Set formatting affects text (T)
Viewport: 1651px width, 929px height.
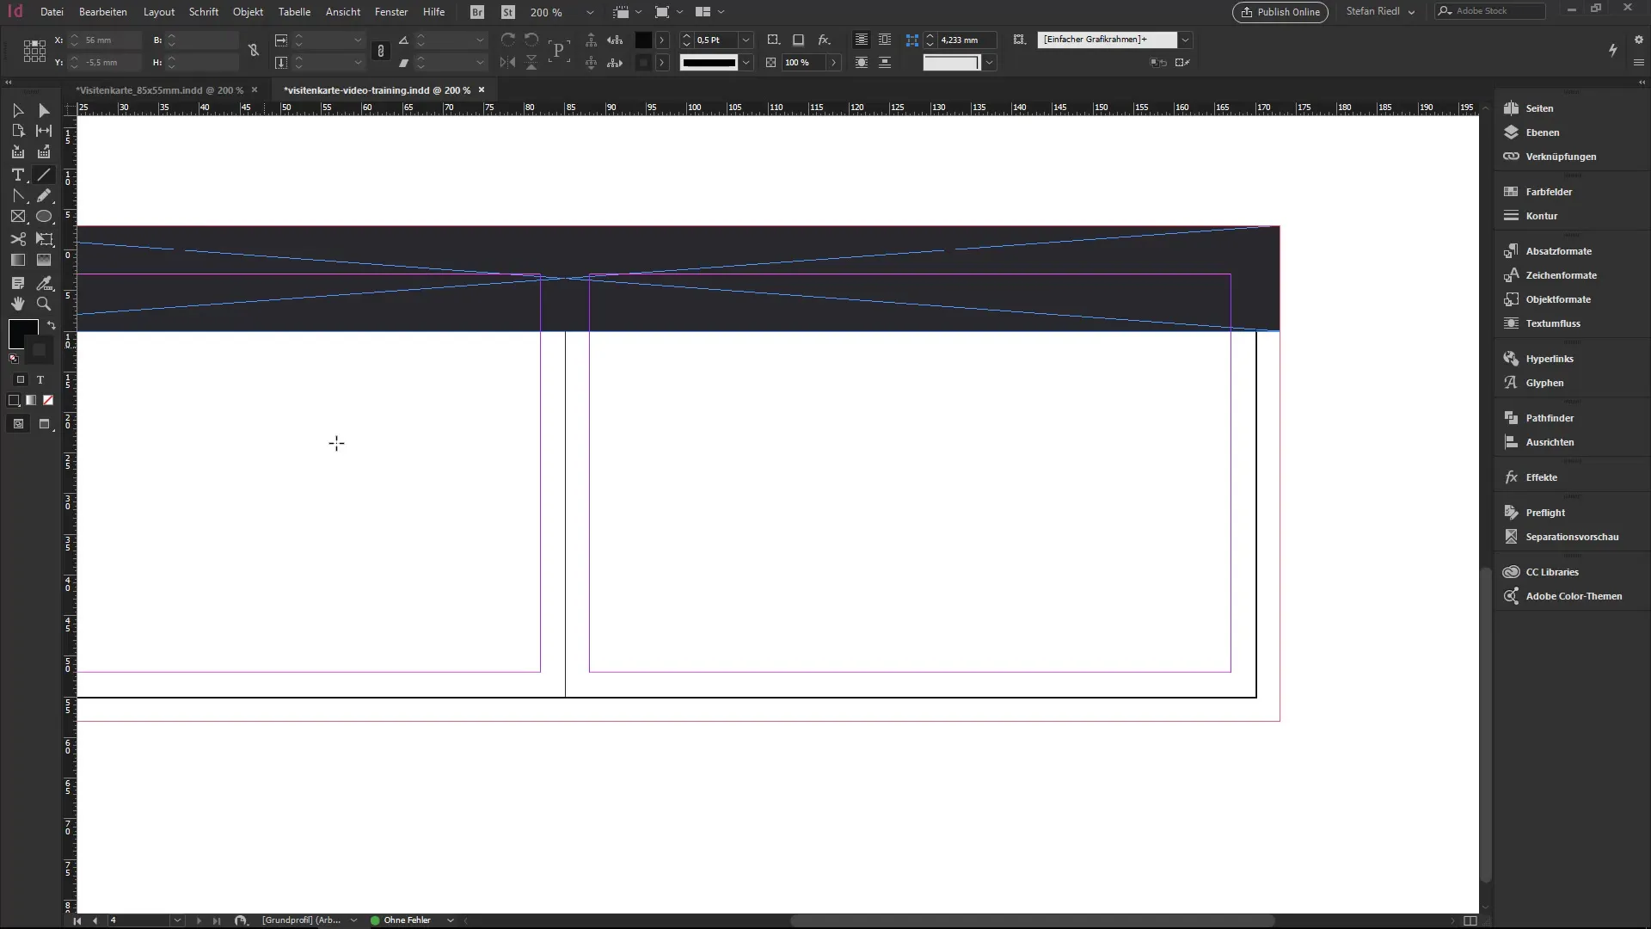pos(40,379)
